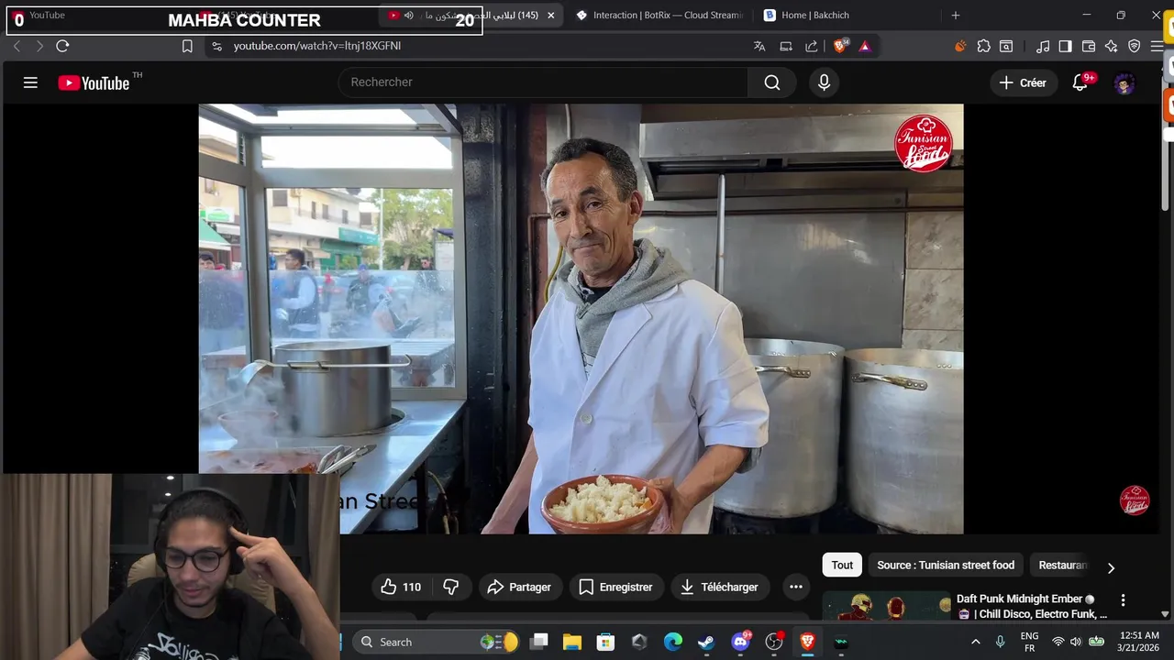1174x660 pixels.
Task: Click the YouTube search magnifier button
Action: (x=772, y=82)
